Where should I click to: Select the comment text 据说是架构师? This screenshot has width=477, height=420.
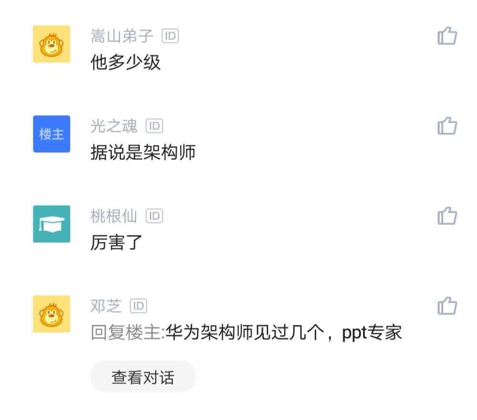(x=143, y=152)
